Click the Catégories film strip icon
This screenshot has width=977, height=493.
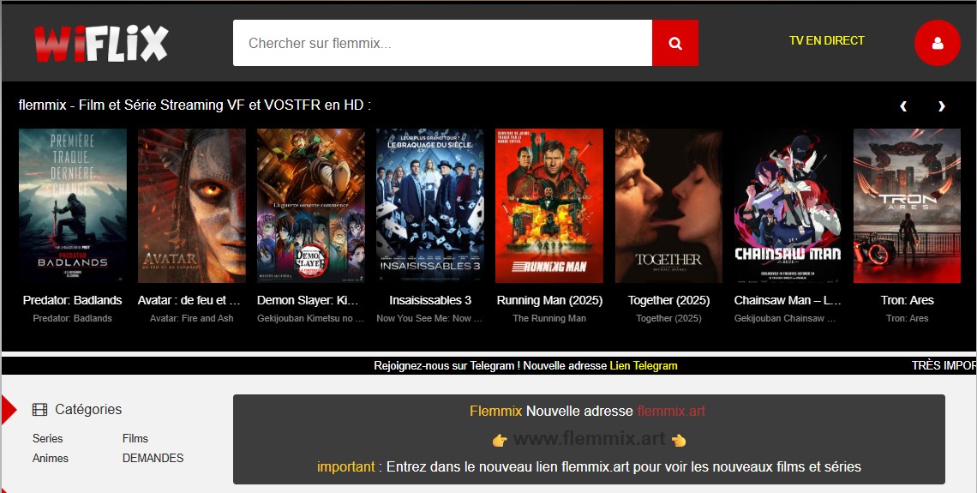coord(39,410)
